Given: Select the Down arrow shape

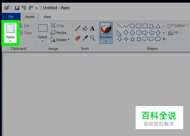Looking at the screenshot, I should pyautogui.click(x=120, y=39).
